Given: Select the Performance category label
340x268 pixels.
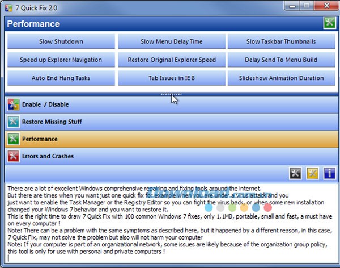Looking at the screenshot, I should [40, 139].
